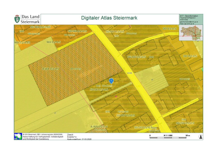Open the Steiermark overview minimap
This screenshot has width=217, height=154.
click(191, 32)
